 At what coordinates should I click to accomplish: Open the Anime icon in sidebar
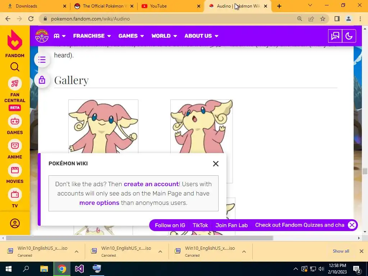[x=15, y=146]
